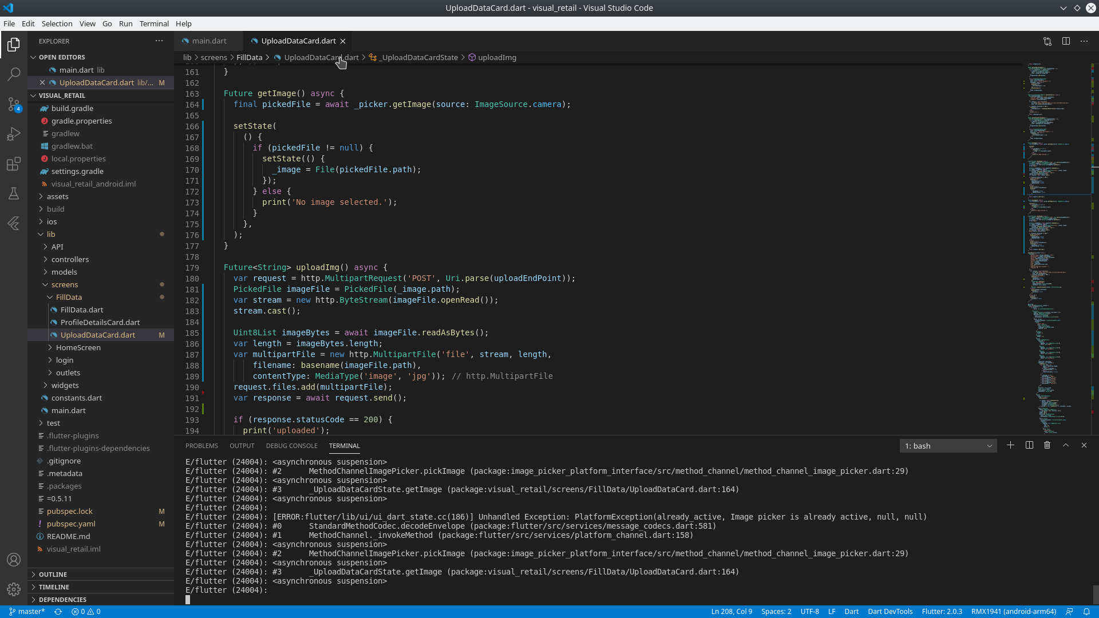Image resolution: width=1099 pixels, height=618 pixels.
Task: Open the Manage settings gear
Action: tap(14, 589)
